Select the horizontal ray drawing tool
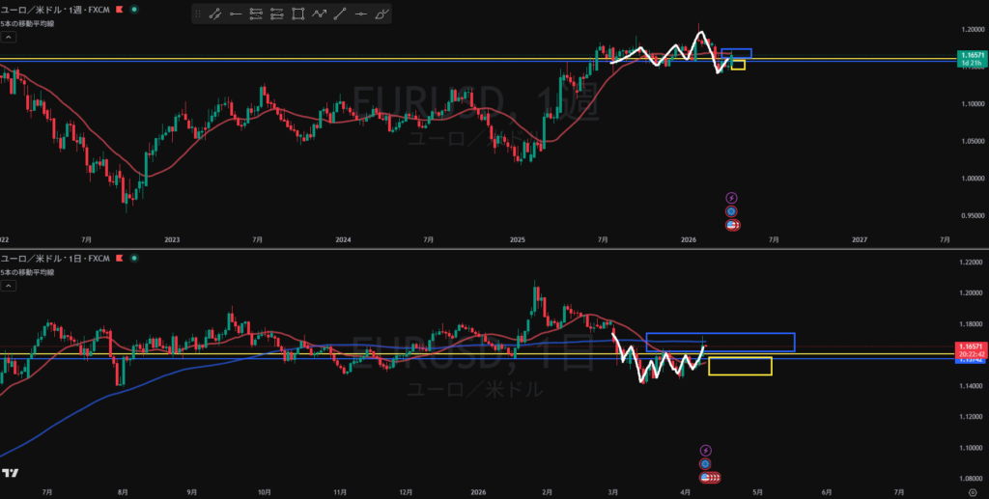 [x=235, y=14]
